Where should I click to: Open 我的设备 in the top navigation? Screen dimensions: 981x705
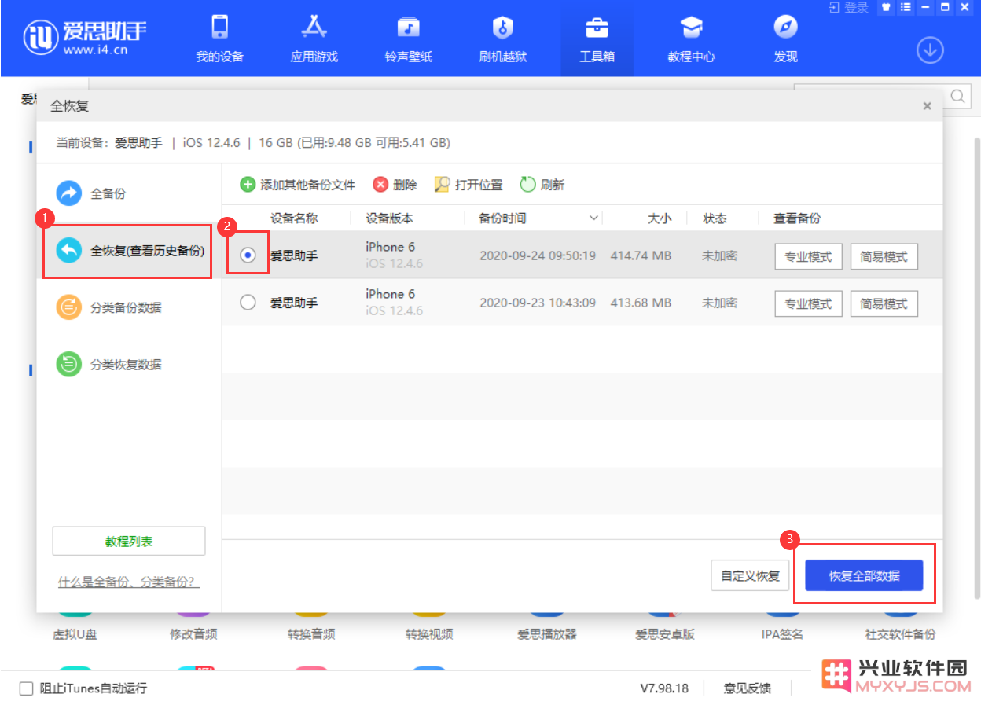click(x=219, y=39)
